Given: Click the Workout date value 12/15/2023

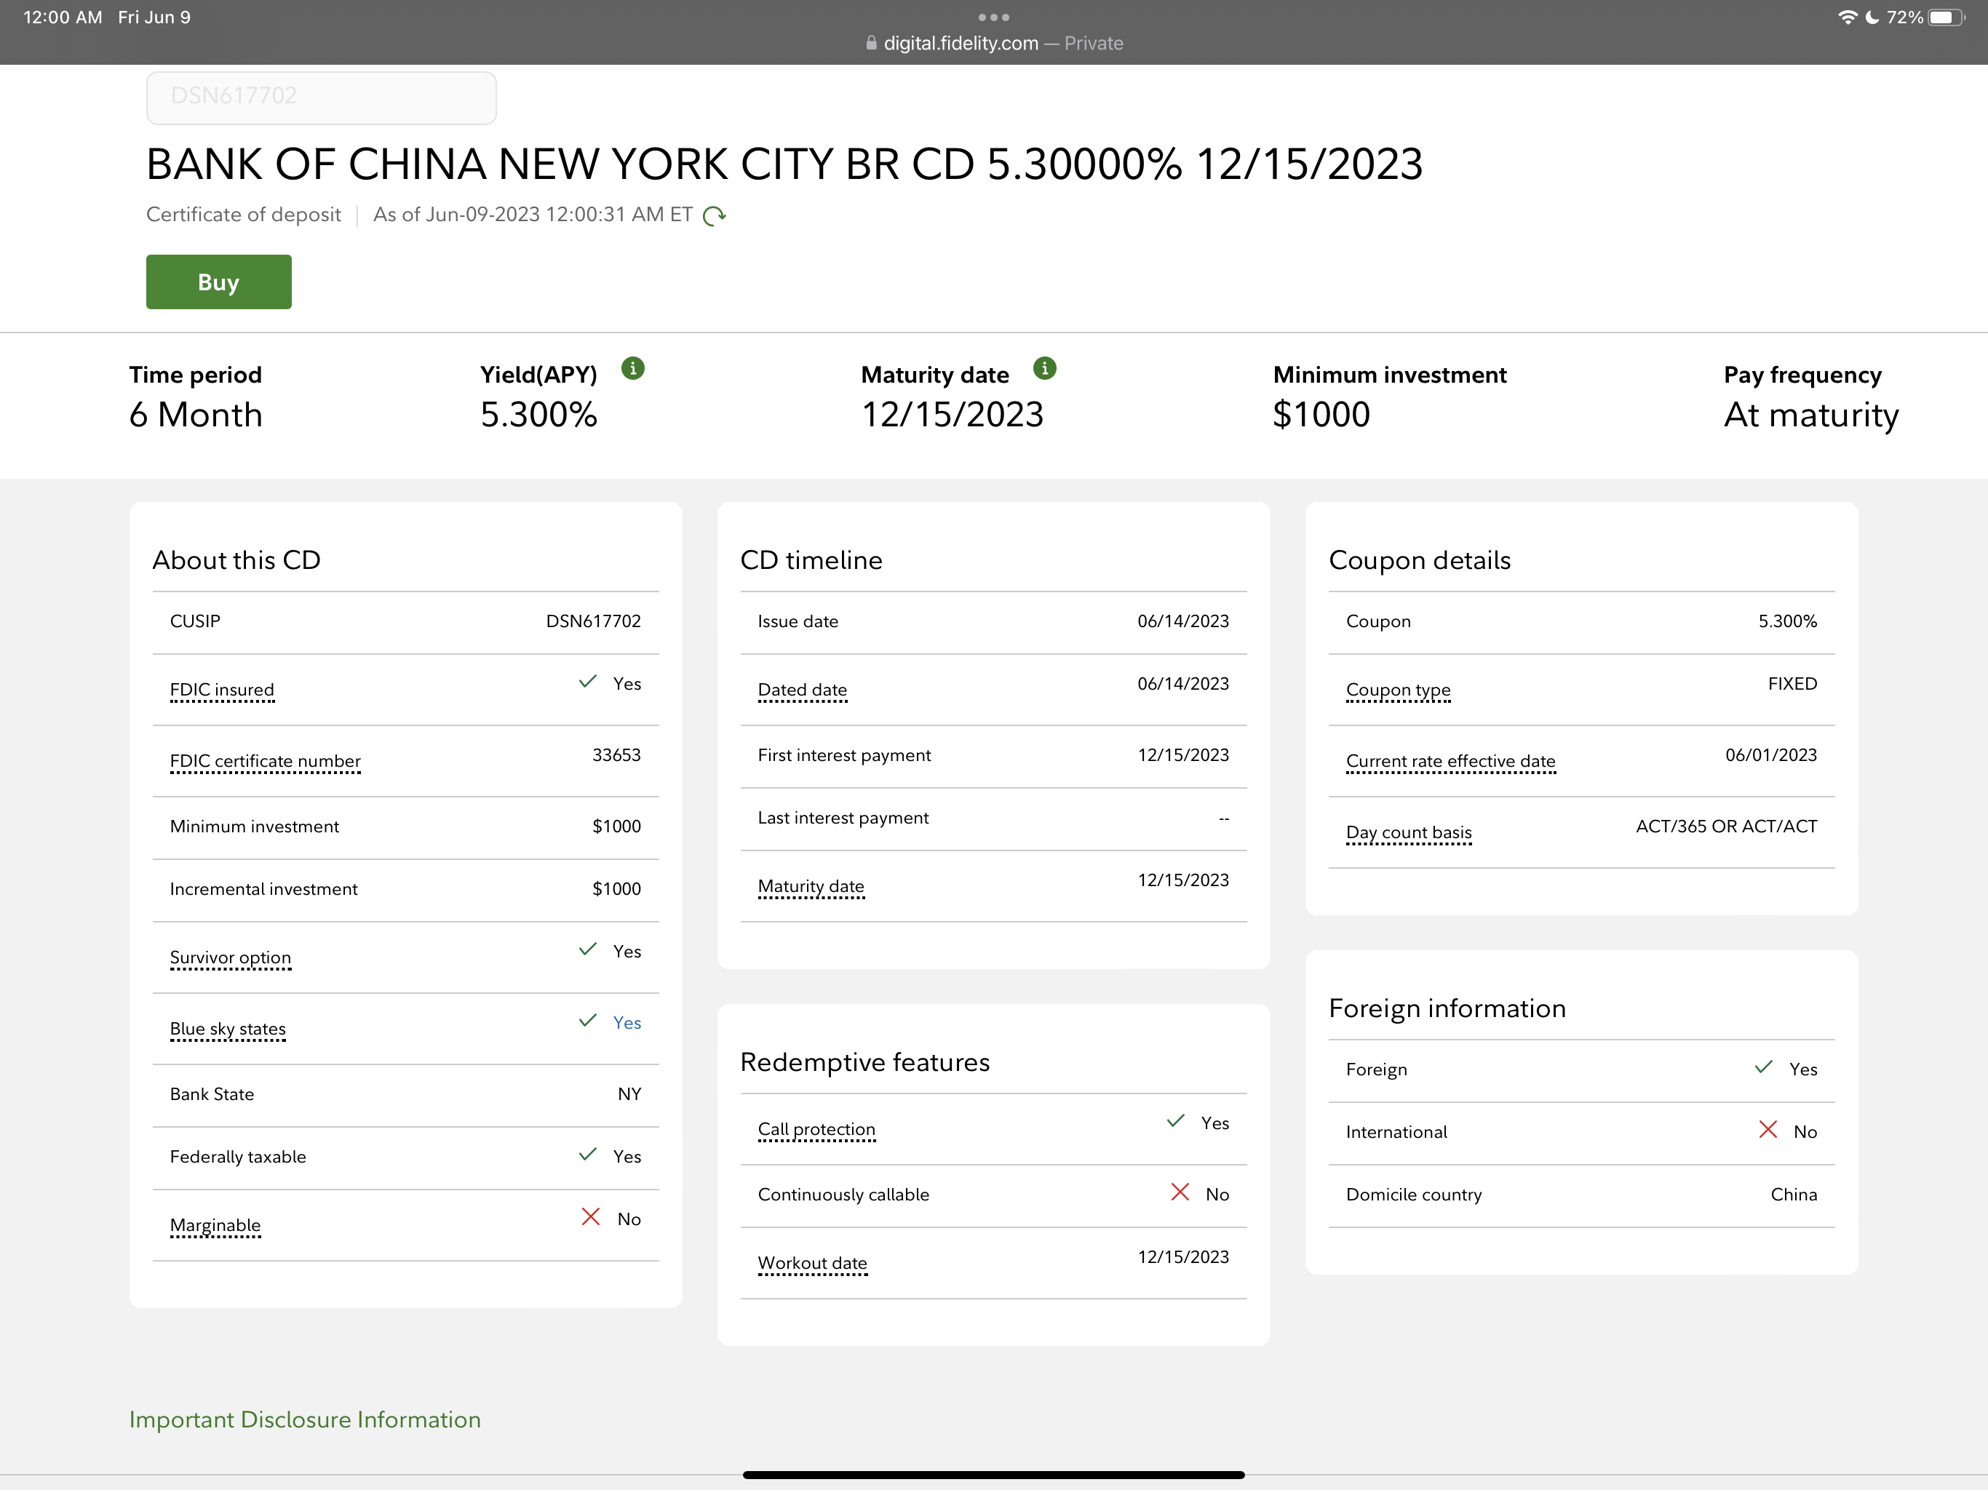Looking at the screenshot, I should pos(1182,1257).
